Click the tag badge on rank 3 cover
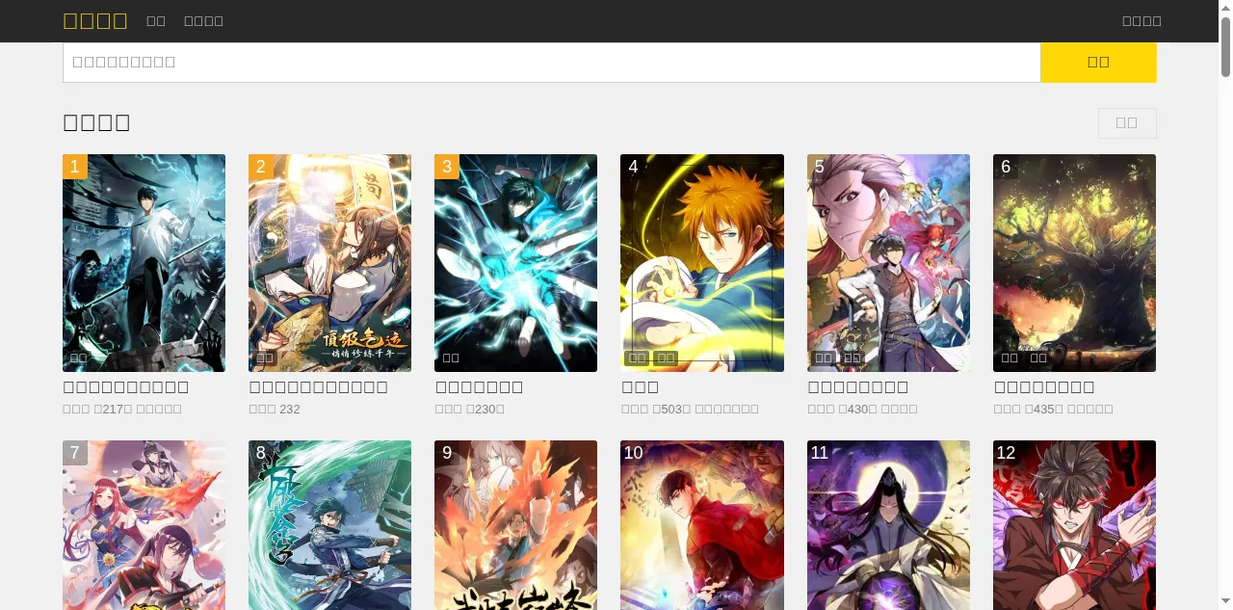1233x610 pixels. coord(451,358)
